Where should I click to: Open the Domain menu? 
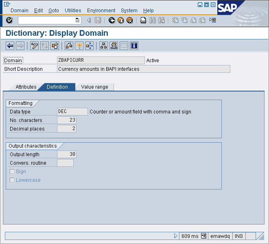[20, 11]
